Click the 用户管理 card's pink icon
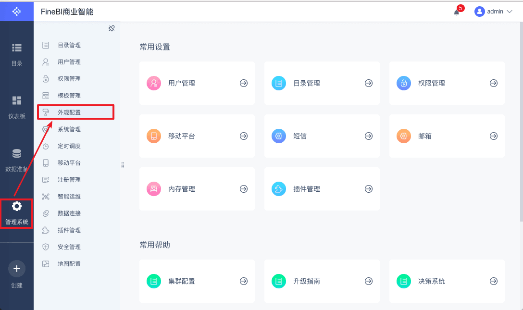Viewport: 523px width, 310px height. pyautogui.click(x=154, y=83)
